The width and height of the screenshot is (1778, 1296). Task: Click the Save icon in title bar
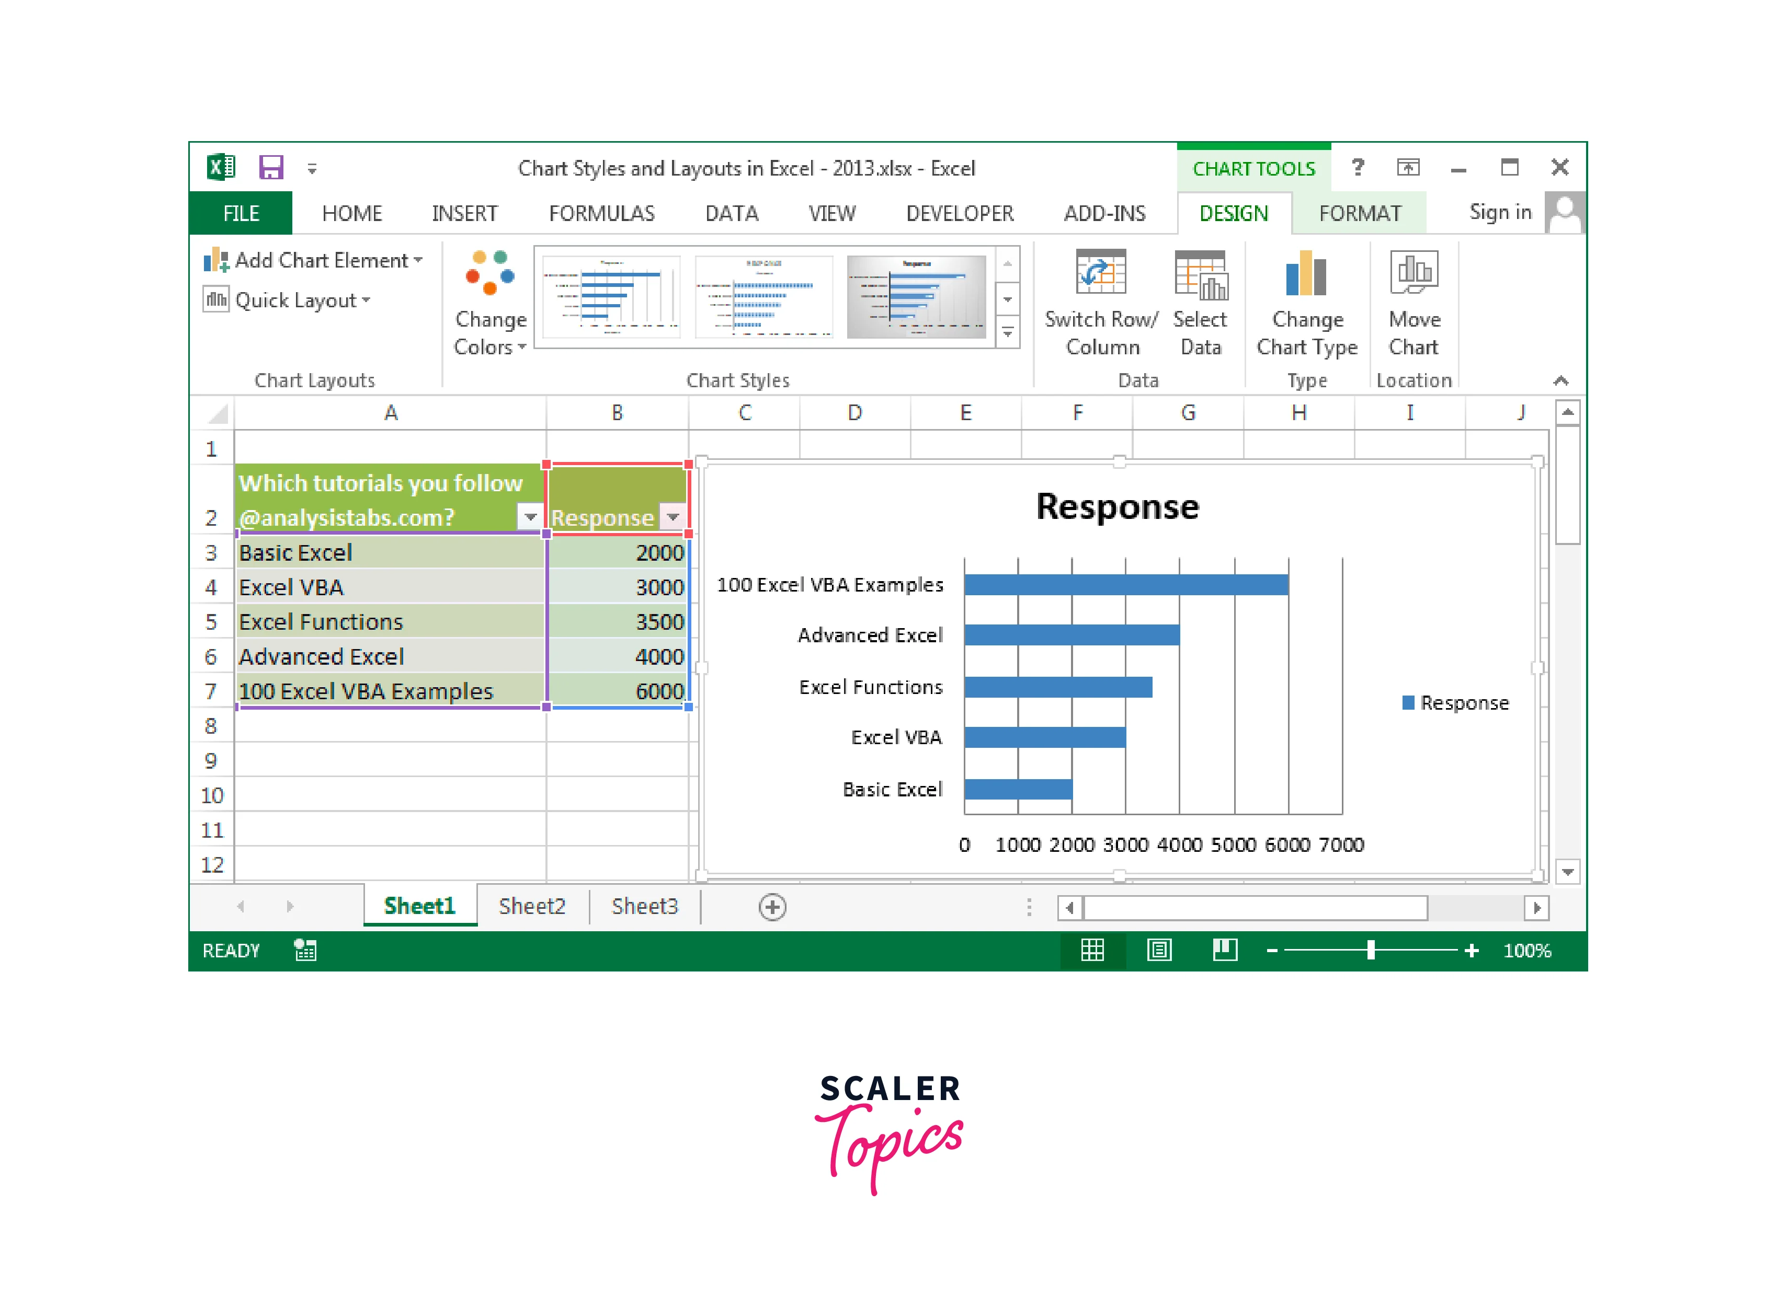pos(271,168)
